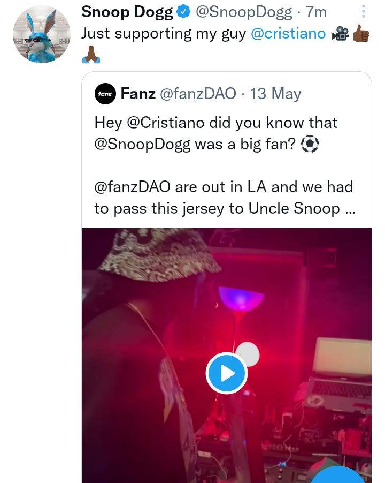Click the Fanz account name
385x483 pixels.
[138, 94]
